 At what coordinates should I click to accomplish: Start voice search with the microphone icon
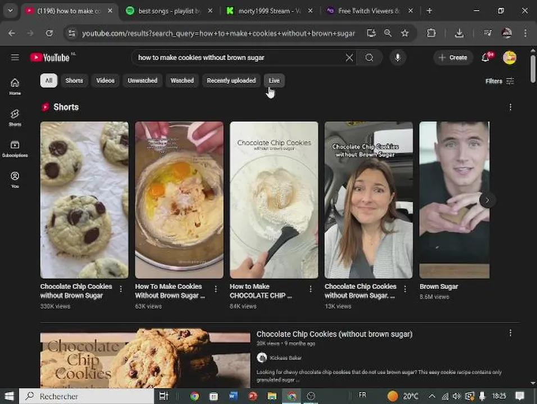[x=398, y=58]
